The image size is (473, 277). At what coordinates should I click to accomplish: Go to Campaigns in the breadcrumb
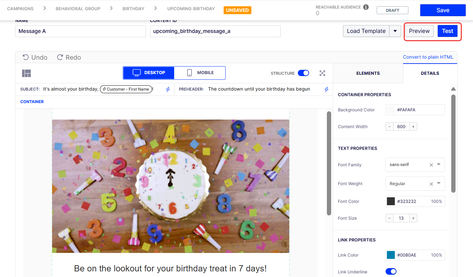[x=20, y=9]
